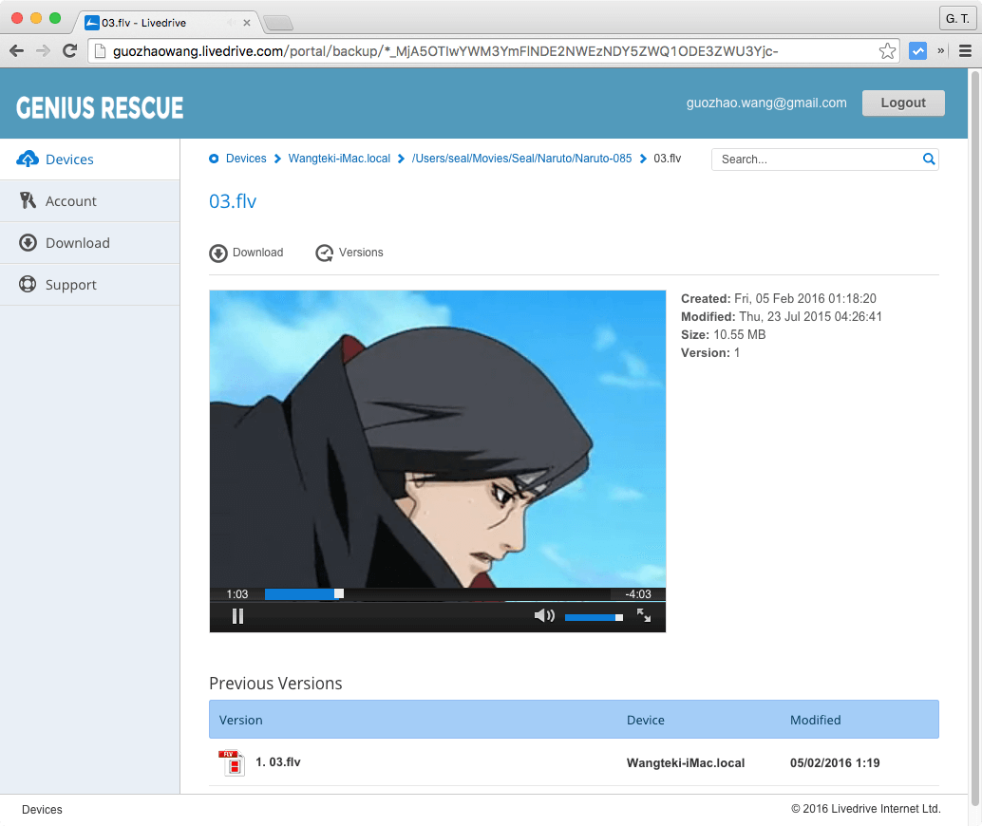Adjust the video volume slider

[594, 617]
